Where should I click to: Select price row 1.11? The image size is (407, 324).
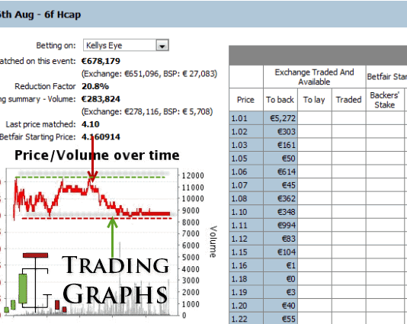pos(246,226)
